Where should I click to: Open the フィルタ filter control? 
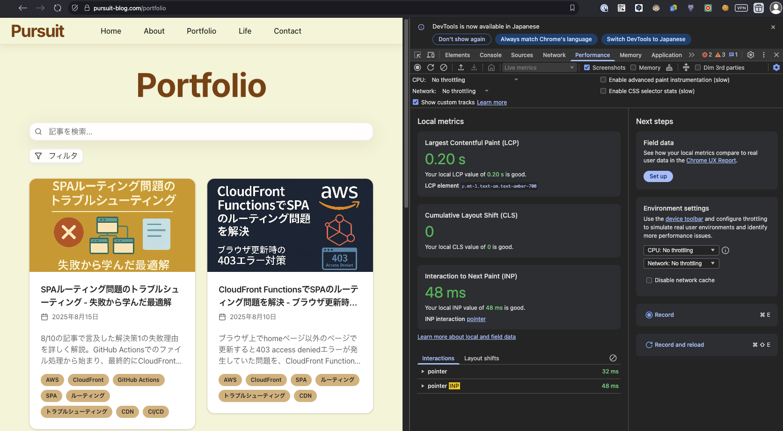56,156
